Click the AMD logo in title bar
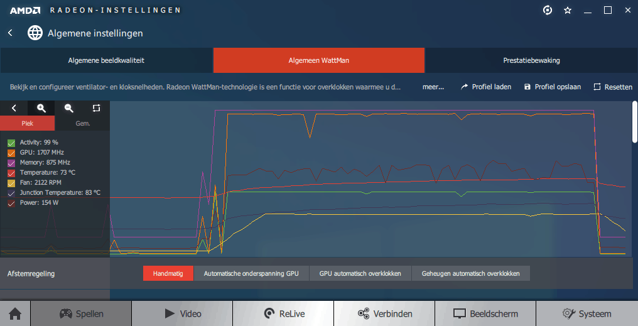This screenshot has height=326, width=638. tap(25, 10)
